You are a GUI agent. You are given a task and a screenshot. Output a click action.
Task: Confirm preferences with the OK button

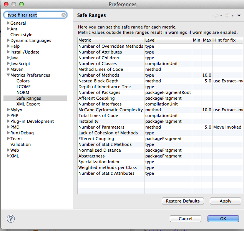tap(223, 219)
